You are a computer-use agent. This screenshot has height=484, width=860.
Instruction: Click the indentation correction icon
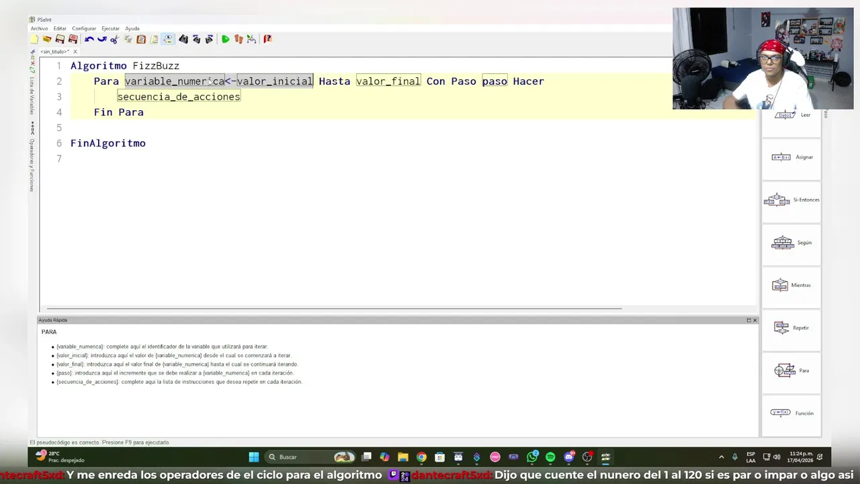[x=154, y=39]
